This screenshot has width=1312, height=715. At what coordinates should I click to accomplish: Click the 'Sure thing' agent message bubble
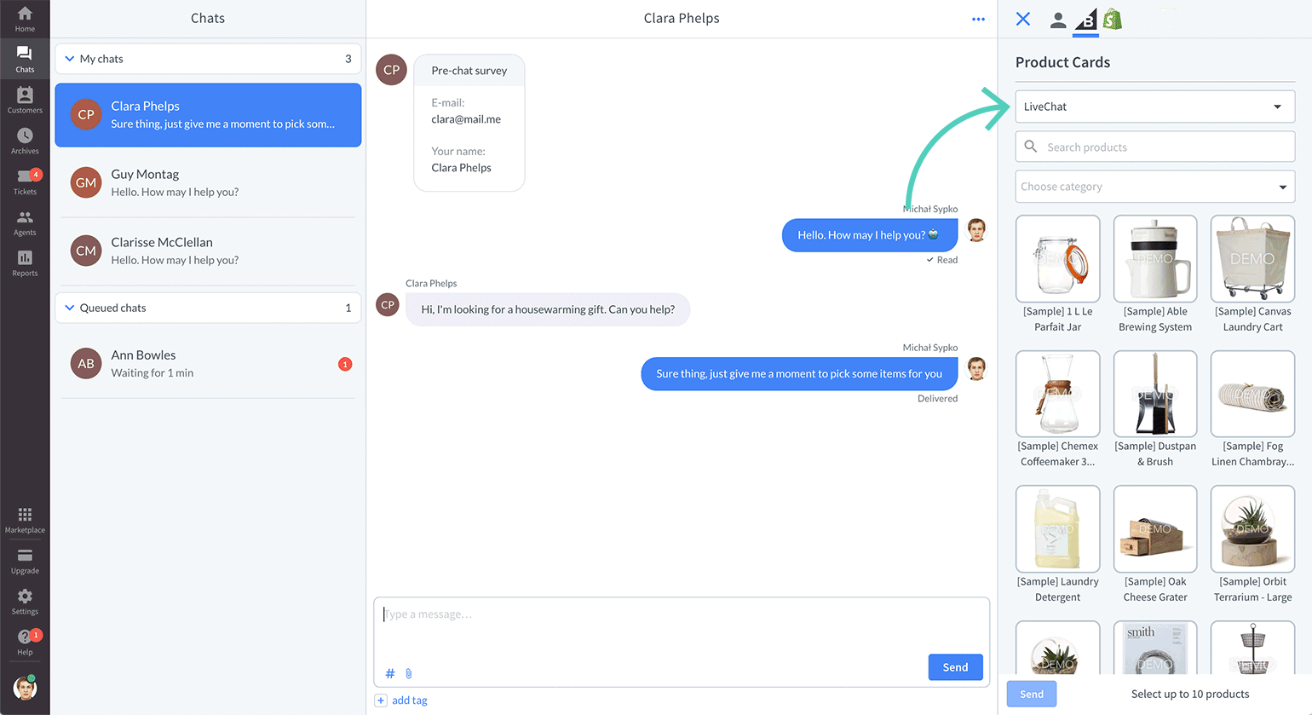click(x=799, y=374)
